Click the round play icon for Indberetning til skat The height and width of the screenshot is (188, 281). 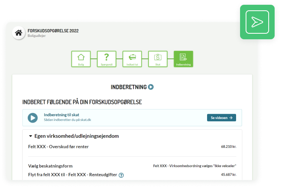coord(33,118)
